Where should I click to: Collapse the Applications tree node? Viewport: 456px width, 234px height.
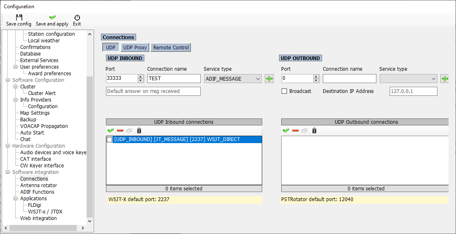click(16, 199)
